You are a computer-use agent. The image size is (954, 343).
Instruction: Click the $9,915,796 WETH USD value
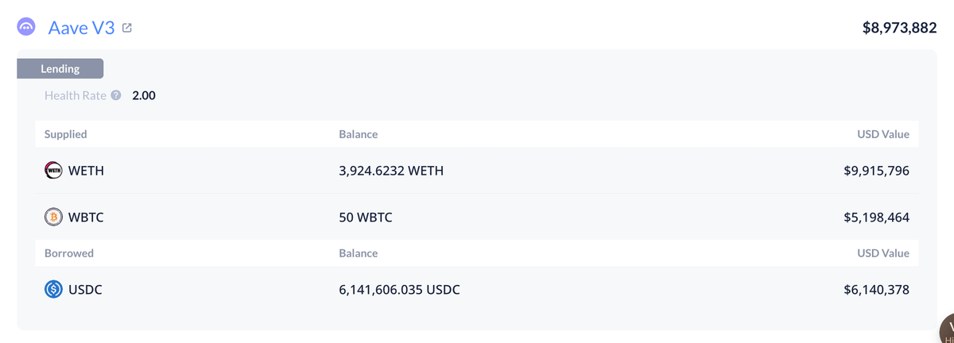(876, 171)
